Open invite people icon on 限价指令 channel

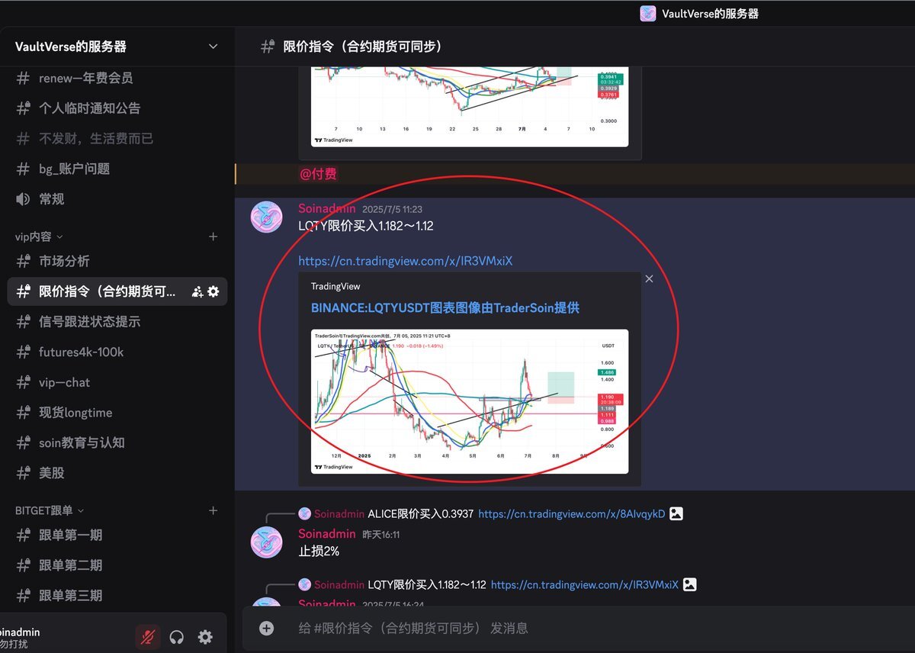pos(197,291)
